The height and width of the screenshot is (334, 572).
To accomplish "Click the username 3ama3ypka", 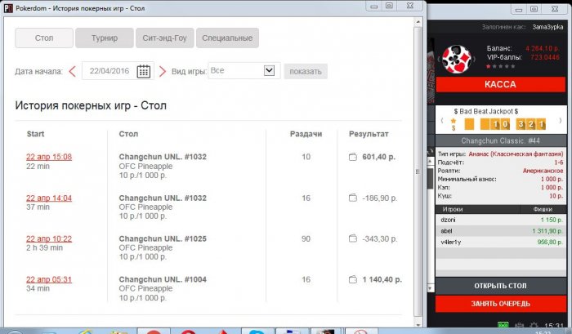I will 547,27.
